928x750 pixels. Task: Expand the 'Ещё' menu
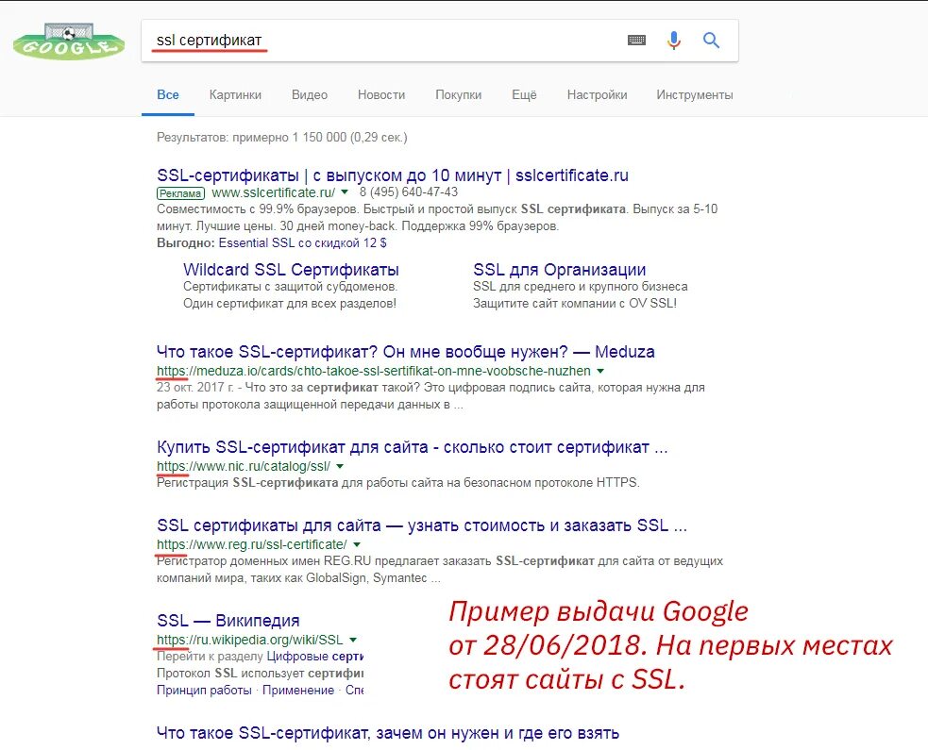524,94
